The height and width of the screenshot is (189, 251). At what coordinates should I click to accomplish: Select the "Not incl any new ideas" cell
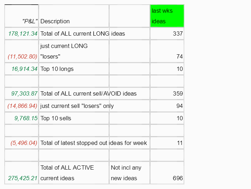(x=129, y=173)
